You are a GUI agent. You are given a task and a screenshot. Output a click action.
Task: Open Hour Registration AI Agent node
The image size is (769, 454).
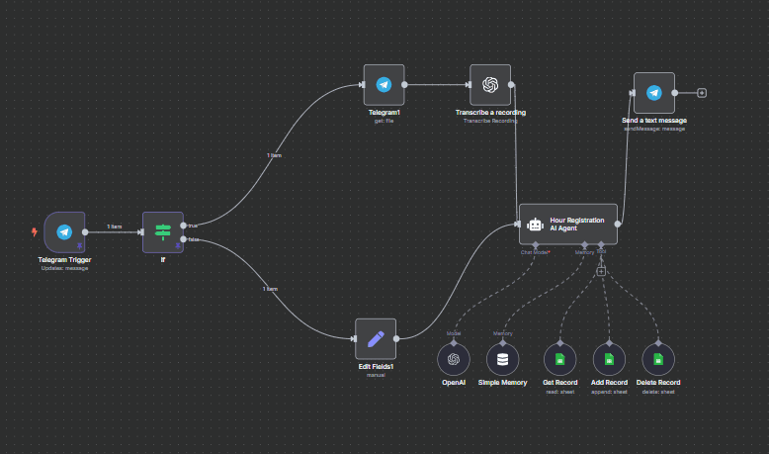568,224
